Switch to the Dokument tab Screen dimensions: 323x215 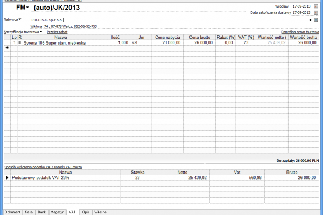12,212
